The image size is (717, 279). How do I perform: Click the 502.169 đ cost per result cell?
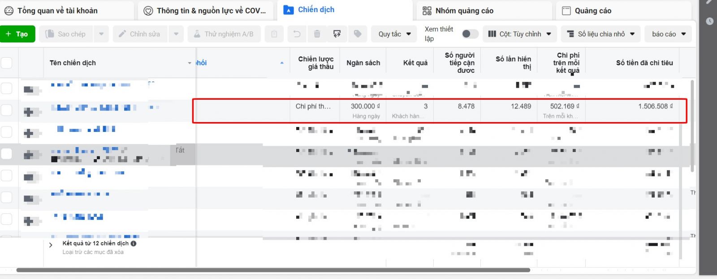[x=565, y=106]
